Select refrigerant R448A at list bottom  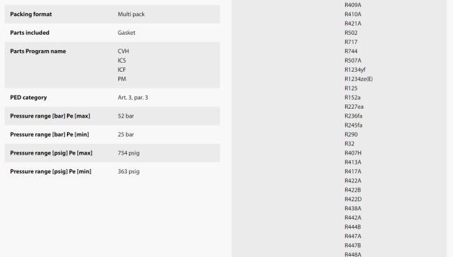[353, 254]
